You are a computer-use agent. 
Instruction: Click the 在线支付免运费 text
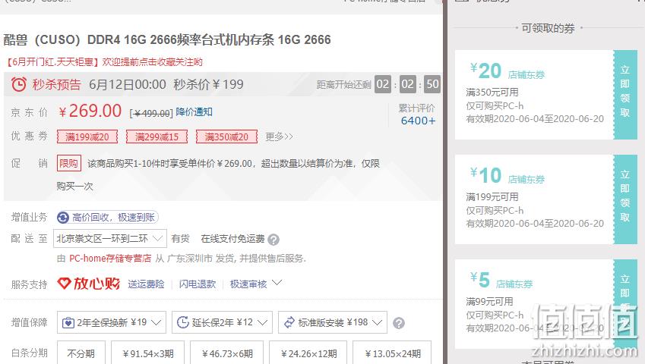(x=232, y=239)
